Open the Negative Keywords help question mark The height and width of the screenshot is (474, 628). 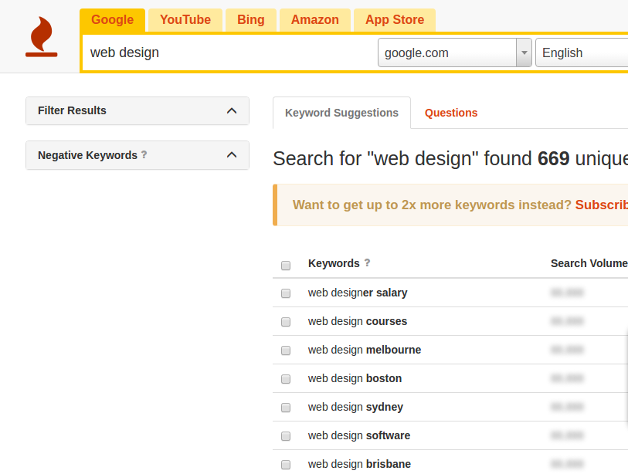tap(144, 154)
